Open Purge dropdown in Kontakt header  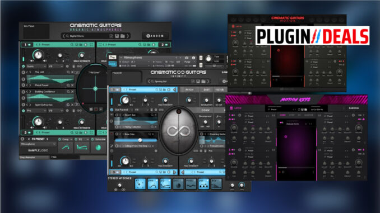(x=189, y=62)
